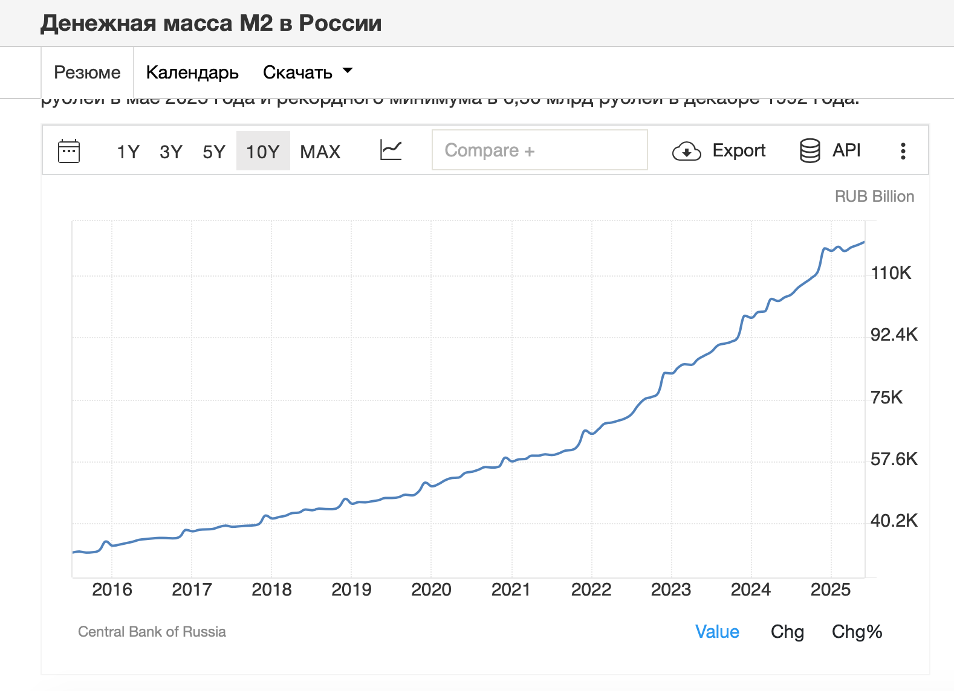Screen dimensions: 954x691
Task: Select the 3Y time range
Action: click(x=171, y=152)
